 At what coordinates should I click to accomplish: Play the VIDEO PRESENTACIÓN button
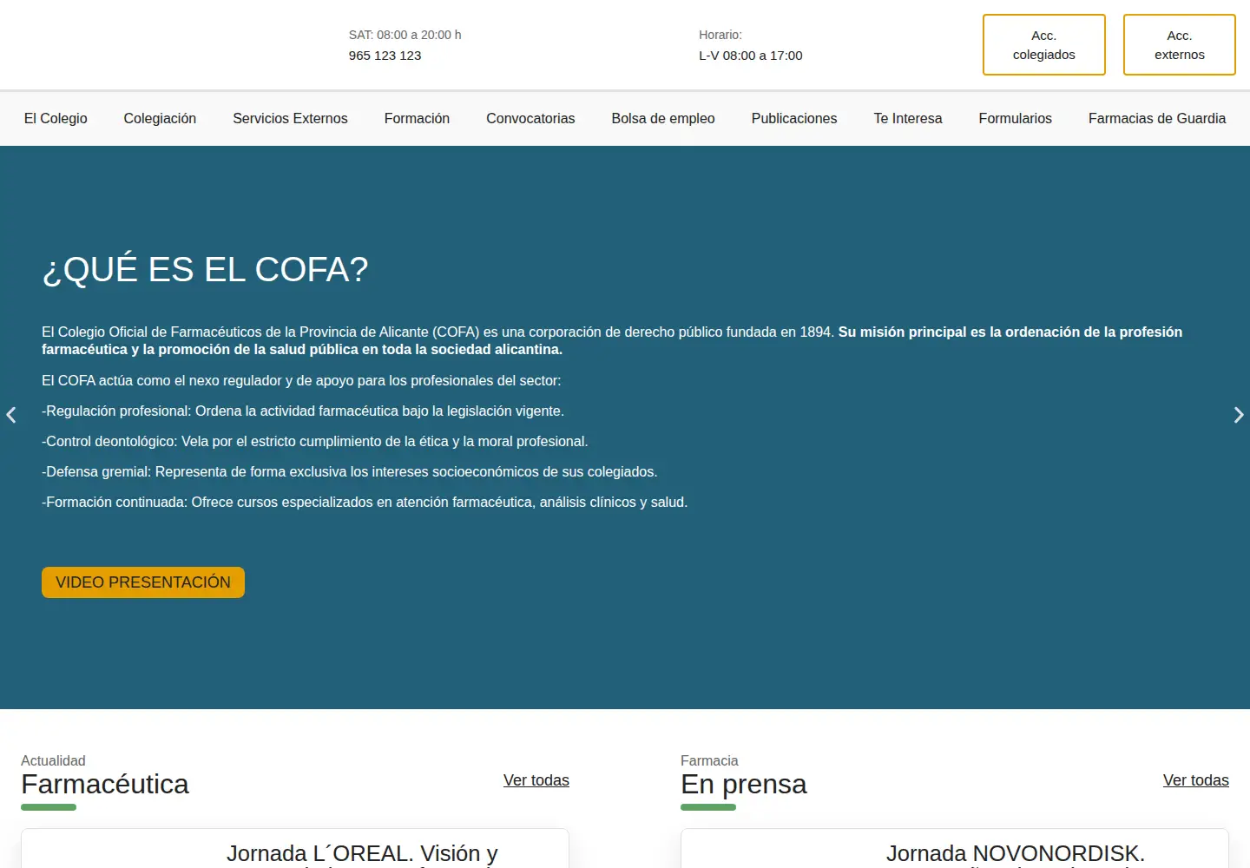point(143,582)
